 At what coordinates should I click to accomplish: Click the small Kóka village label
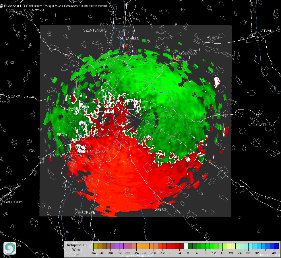pos(232,101)
